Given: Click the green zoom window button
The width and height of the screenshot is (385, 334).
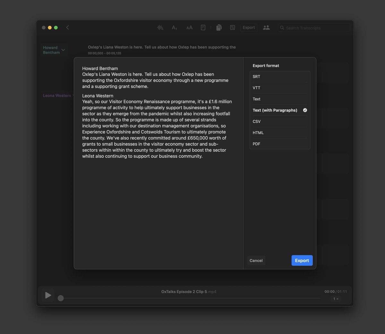Looking at the screenshot, I should tap(56, 28).
